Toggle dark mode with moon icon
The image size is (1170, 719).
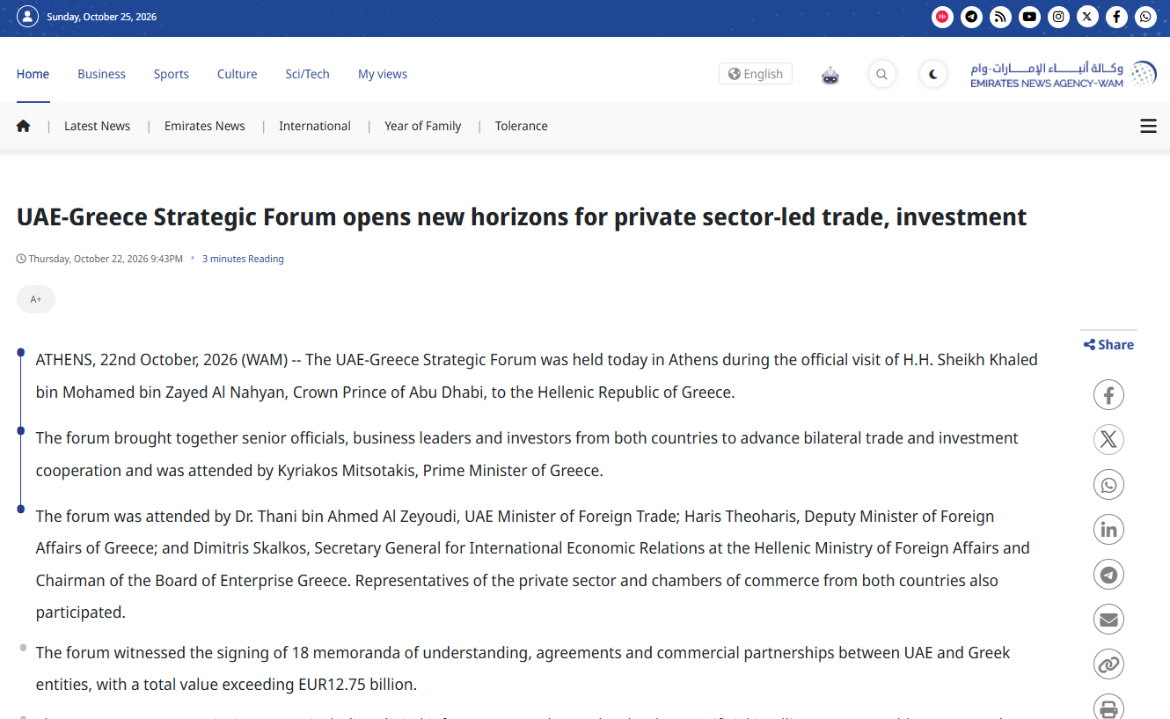point(933,75)
